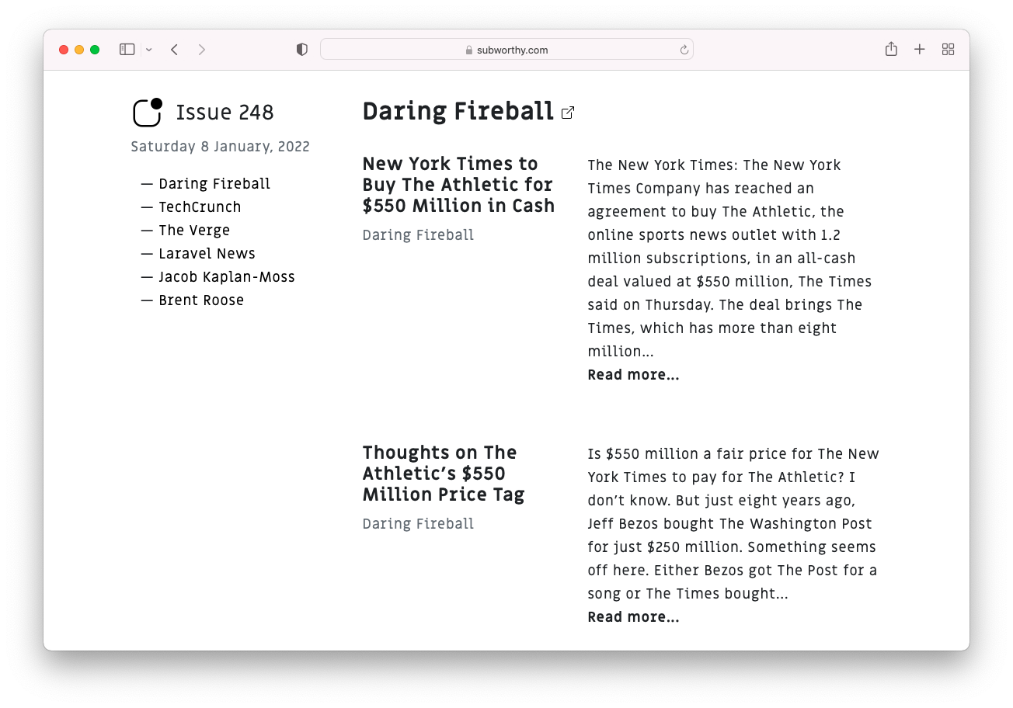Open the New York Times Athletic headline
1013x708 pixels.
click(458, 185)
